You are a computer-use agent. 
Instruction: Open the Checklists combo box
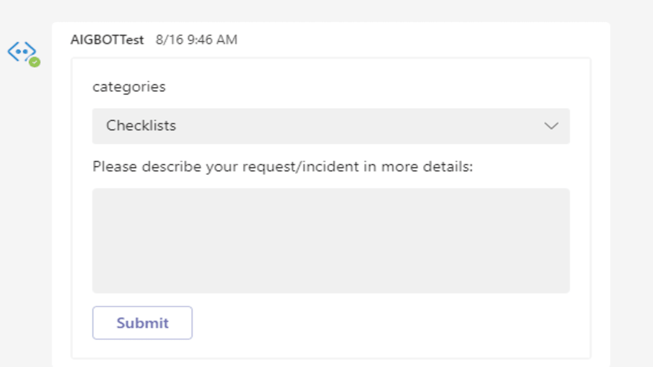(331, 126)
